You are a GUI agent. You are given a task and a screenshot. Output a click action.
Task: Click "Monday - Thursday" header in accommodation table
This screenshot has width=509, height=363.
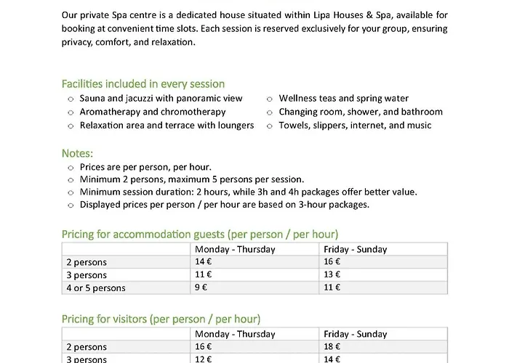235,249
